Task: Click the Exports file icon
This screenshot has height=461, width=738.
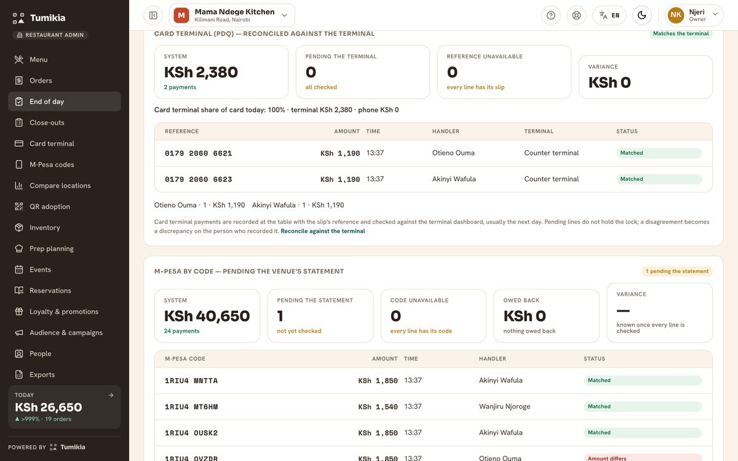Action: (x=18, y=374)
